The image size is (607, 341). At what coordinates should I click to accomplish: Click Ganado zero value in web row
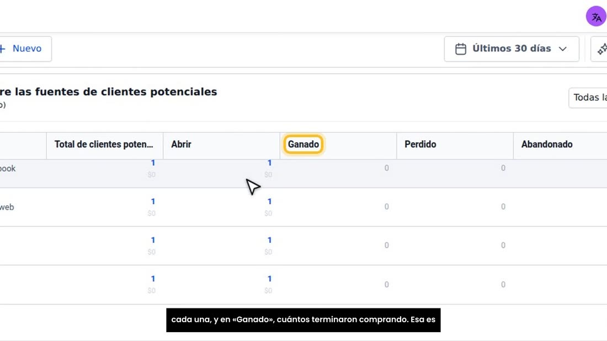386,207
